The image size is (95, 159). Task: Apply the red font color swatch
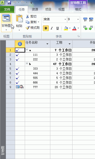pyautogui.click(x=74, y=28)
